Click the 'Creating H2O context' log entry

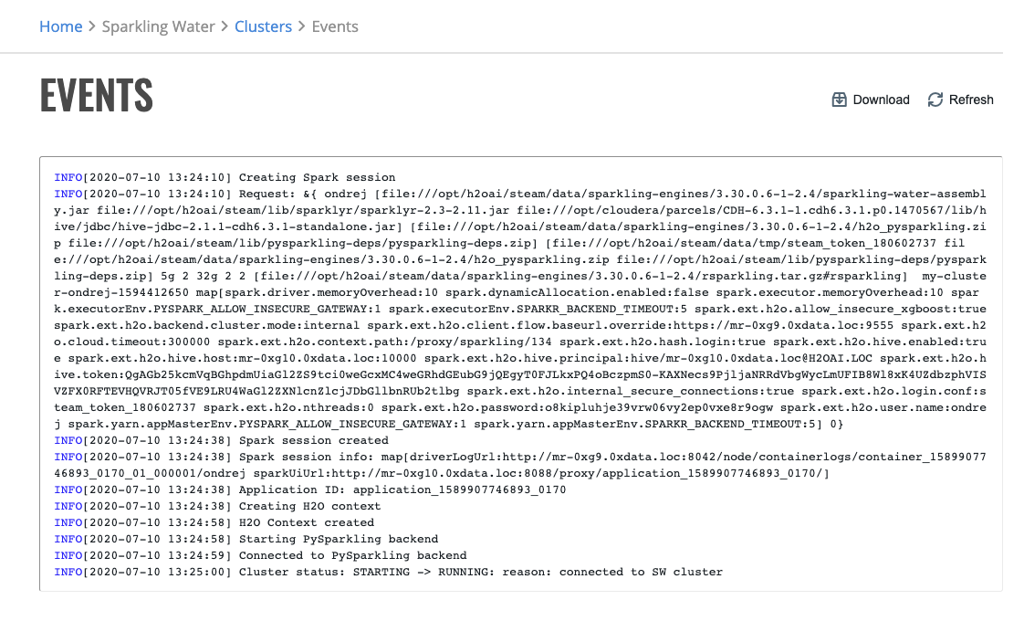click(217, 507)
